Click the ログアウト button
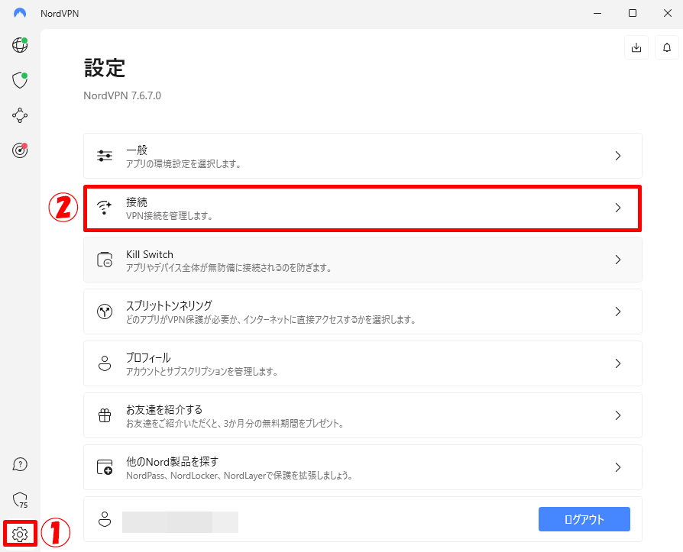This screenshot has width=683, height=552. tap(584, 519)
